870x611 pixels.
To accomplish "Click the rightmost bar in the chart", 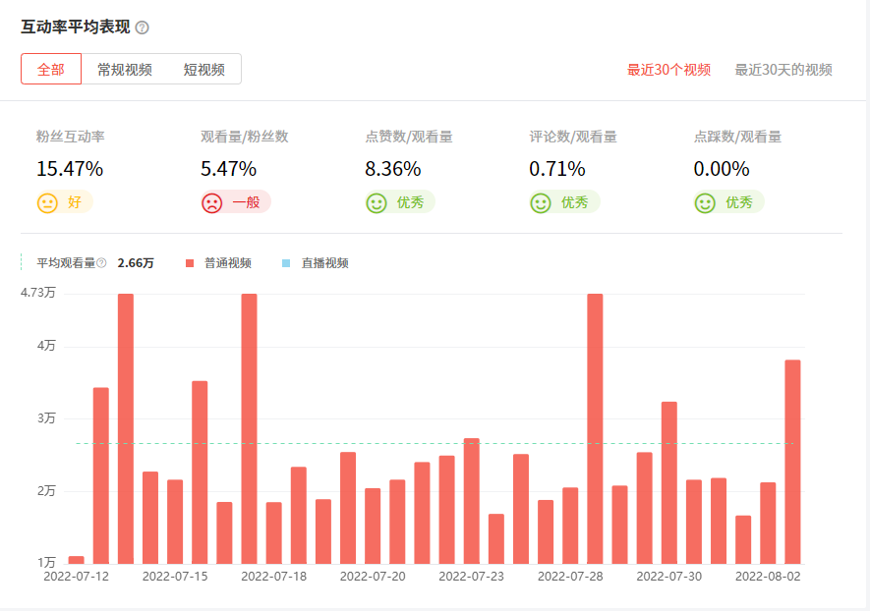I will coord(792,461).
